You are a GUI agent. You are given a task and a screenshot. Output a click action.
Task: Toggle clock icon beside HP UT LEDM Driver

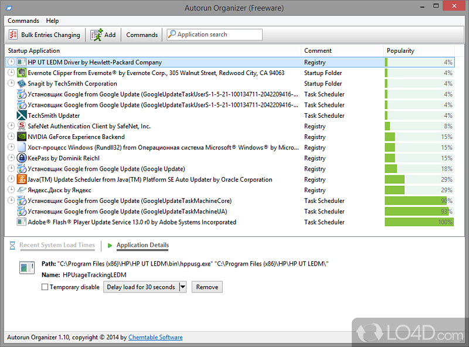(x=11, y=62)
